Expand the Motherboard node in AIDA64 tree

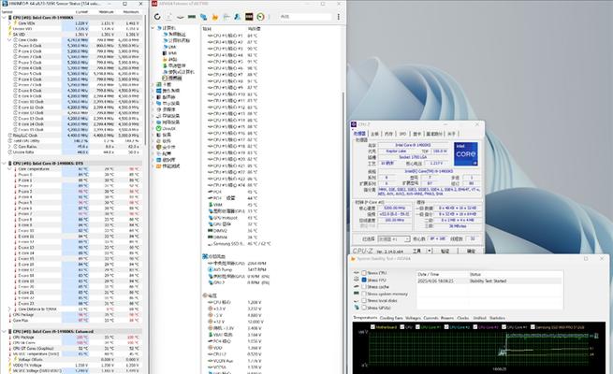click(x=153, y=84)
